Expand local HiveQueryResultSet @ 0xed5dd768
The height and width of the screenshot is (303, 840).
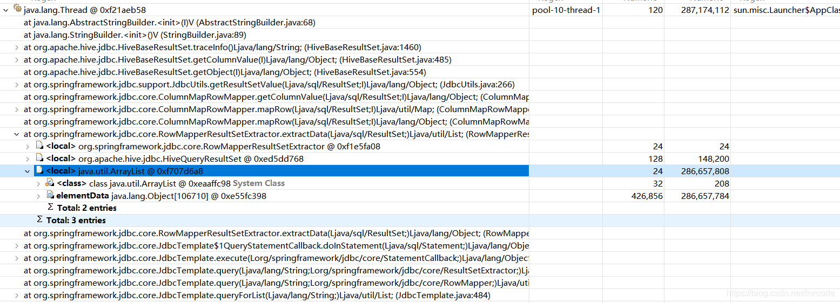(x=28, y=159)
